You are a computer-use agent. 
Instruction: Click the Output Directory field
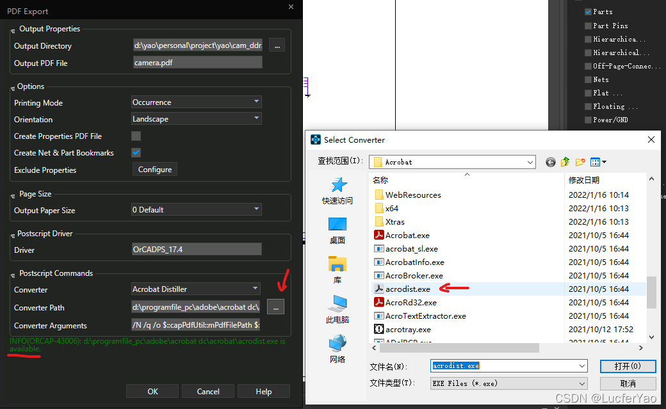click(x=197, y=45)
